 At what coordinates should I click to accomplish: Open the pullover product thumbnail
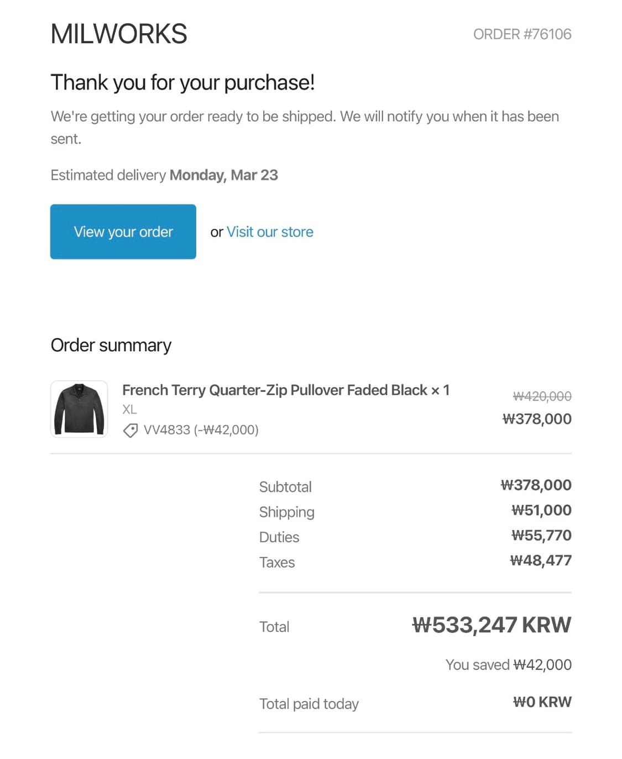(79, 409)
